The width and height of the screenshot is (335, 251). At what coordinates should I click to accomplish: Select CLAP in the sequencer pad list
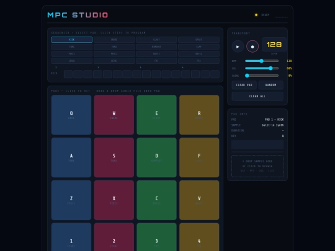[199, 46]
